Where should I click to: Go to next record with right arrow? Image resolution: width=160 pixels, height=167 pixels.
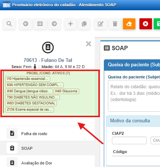(x=54, y=24)
